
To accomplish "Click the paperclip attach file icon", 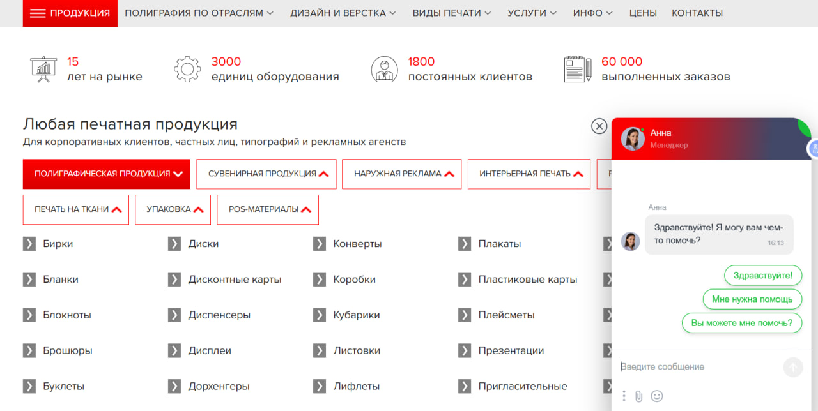I will click(638, 396).
